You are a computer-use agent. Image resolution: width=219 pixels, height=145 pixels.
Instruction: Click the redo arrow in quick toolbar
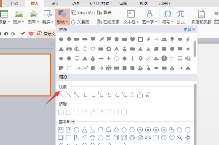tap(13, 34)
